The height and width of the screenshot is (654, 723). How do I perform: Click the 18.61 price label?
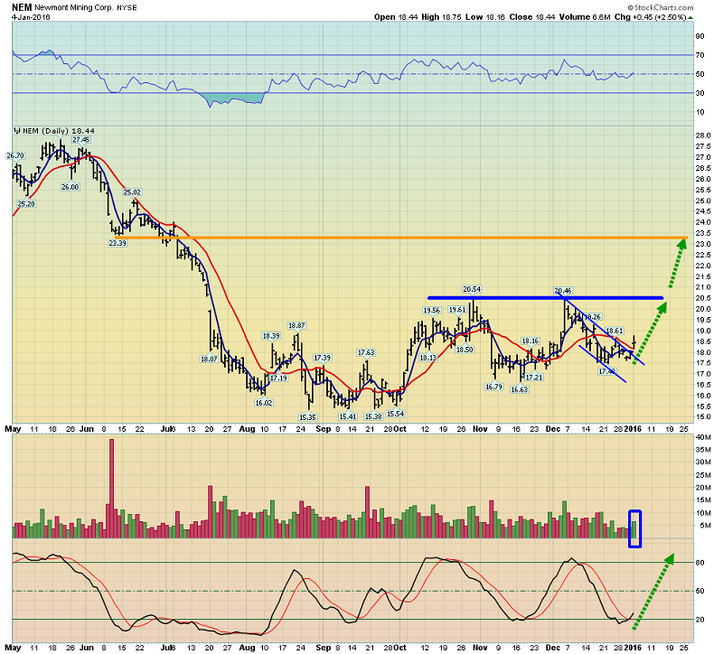(615, 331)
